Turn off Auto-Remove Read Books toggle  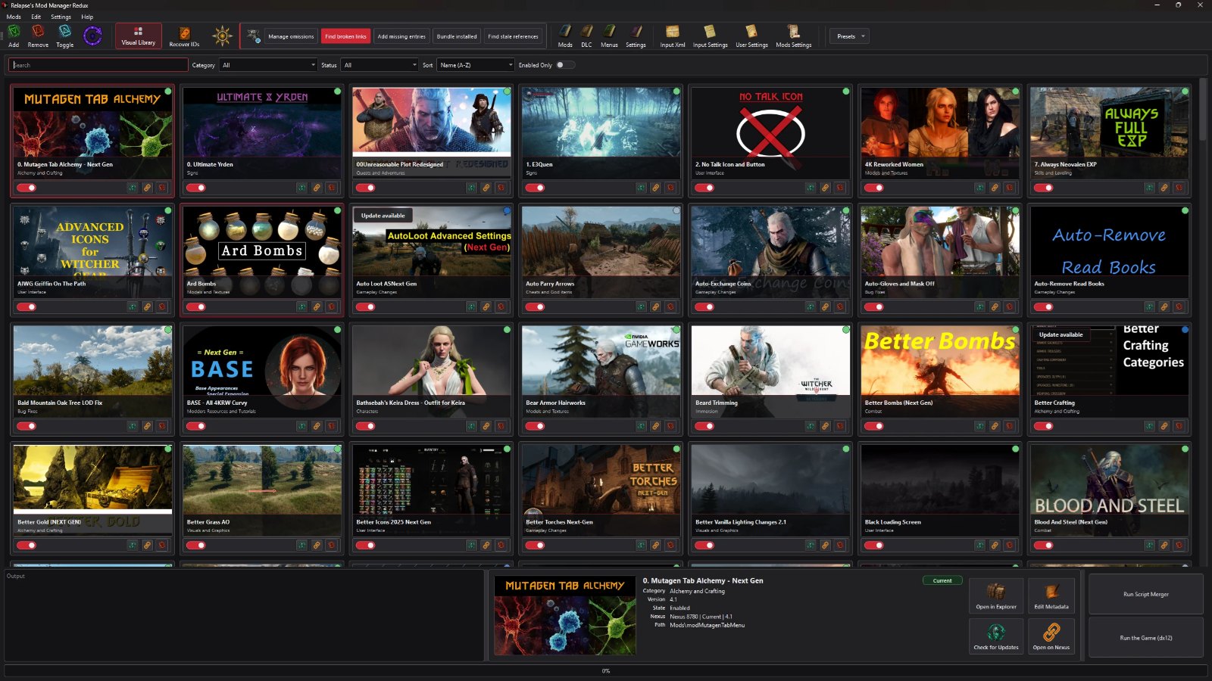click(1043, 306)
